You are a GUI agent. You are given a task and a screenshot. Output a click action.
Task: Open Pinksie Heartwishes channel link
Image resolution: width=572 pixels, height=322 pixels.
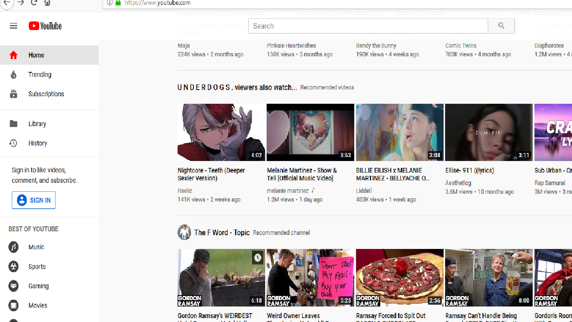pos(291,46)
